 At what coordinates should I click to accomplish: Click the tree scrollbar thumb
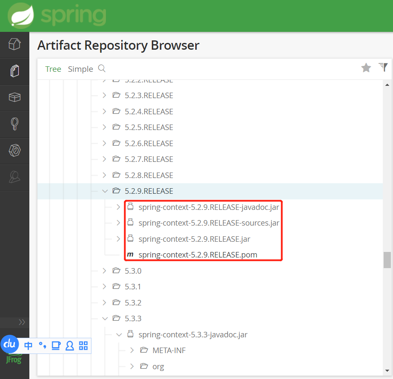pos(387,260)
